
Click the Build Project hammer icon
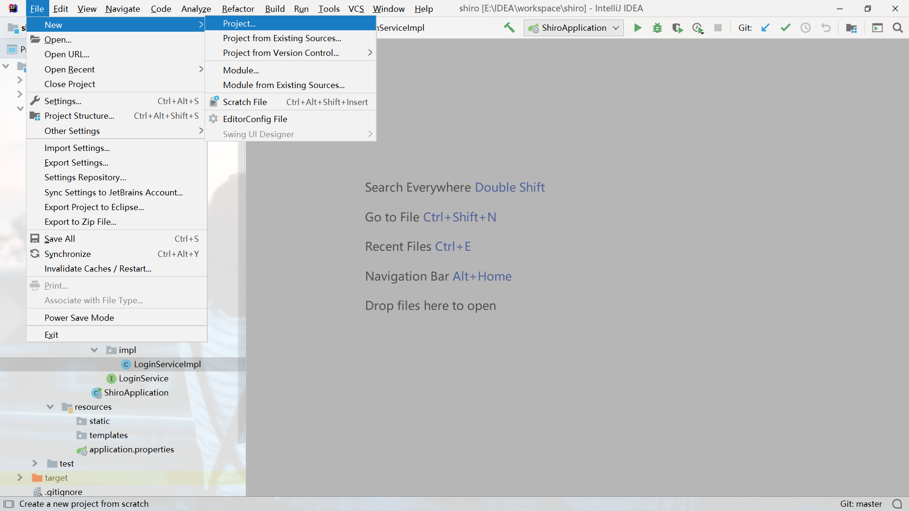[509, 28]
